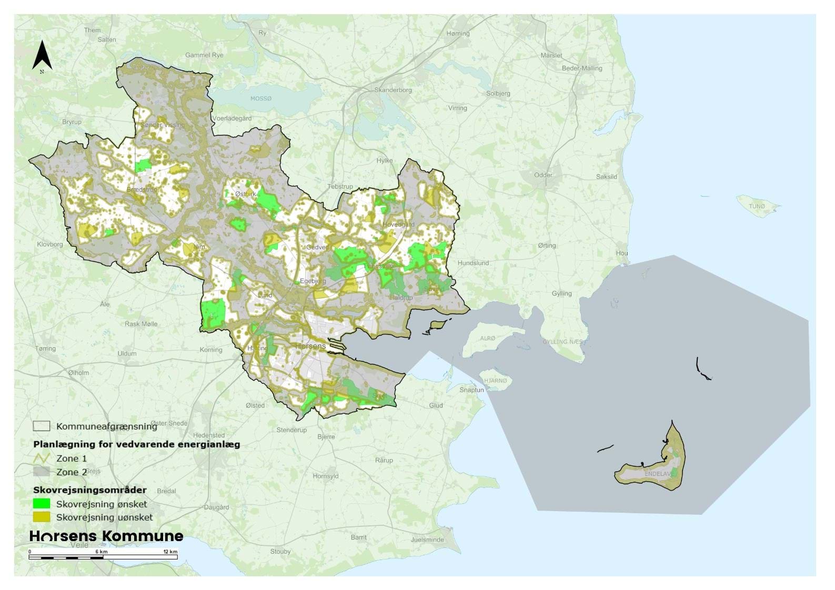Screen dimensions: 835x590
Task: Click the north arrow compass symbol
Action: [42, 56]
